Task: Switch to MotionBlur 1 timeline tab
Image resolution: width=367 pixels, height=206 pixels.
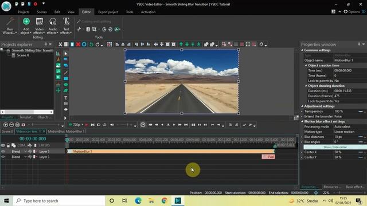Action: pyautogui.click(x=66, y=132)
